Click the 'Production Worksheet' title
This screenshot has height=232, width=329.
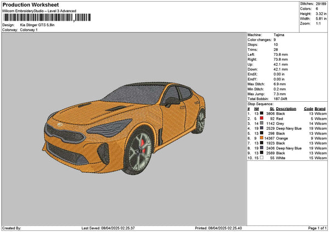[x=31, y=5]
